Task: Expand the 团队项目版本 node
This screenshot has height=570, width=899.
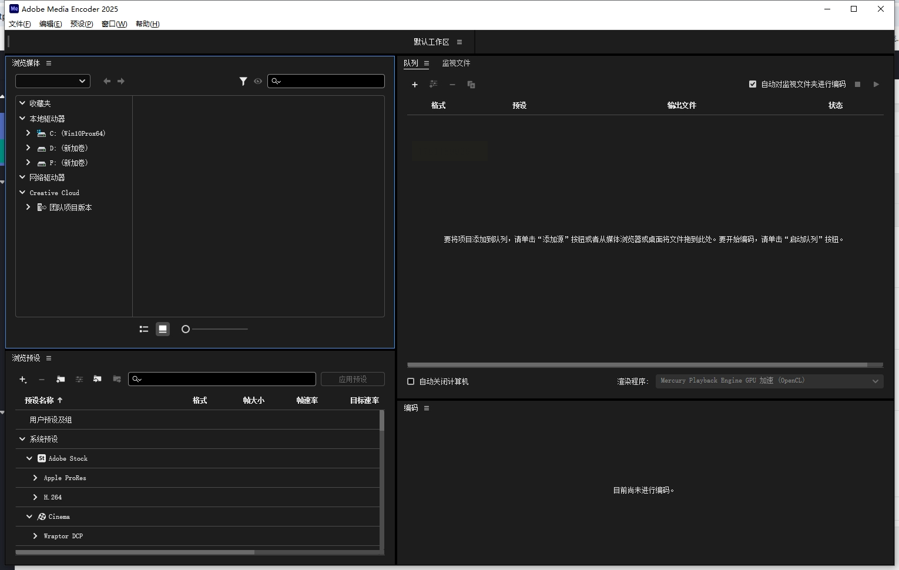Action: (28, 207)
